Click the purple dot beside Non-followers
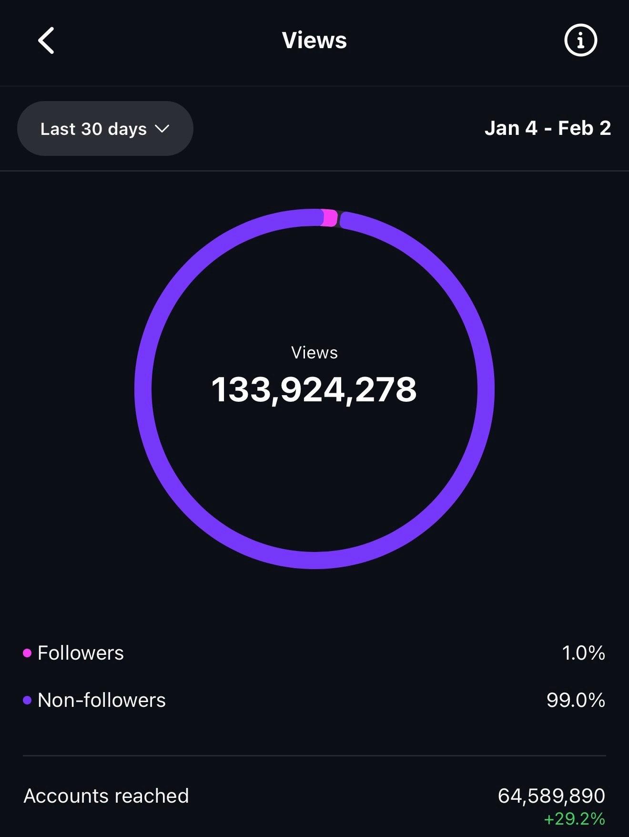 (27, 700)
